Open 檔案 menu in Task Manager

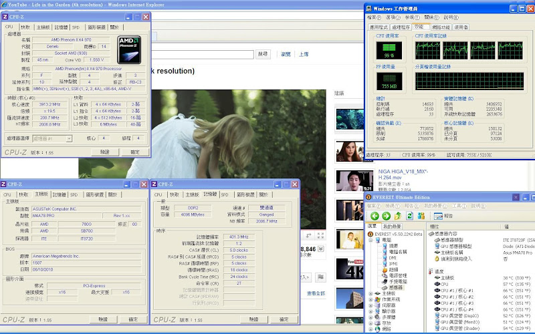pos(374,17)
